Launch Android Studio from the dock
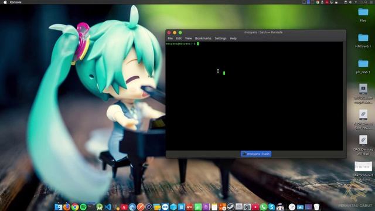Viewport: 375px width, 211px height. click(100, 207)
